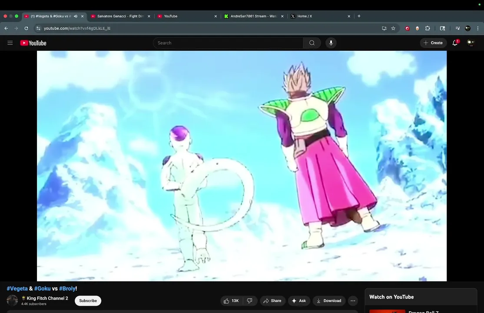Dislike the video with thumbs down
This screenshot has height=313, width=484.
[250, 301]
